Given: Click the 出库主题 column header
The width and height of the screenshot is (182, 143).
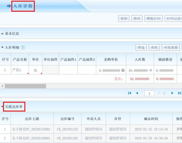Looking at the screenshot, I should pyautogui.click(x=32, y=119).
